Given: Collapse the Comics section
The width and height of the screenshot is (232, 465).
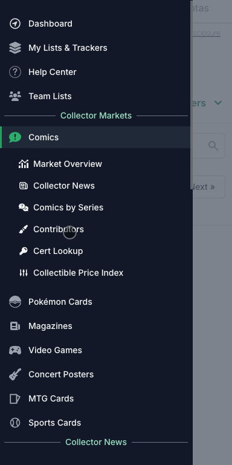Looking at the screenshot, I should point(95,137).
